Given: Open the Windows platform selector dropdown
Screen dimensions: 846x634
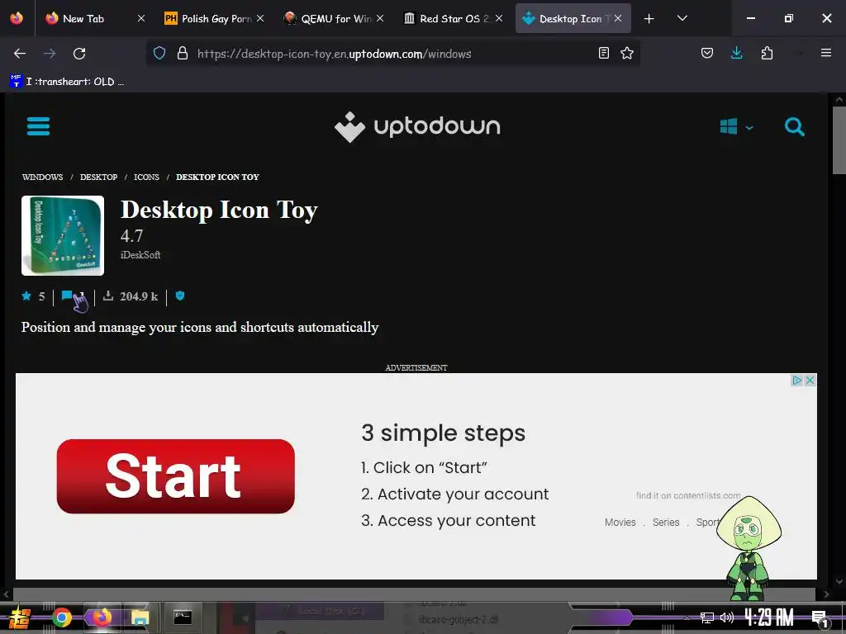Looking at the screenshot, I should (736, 127).
